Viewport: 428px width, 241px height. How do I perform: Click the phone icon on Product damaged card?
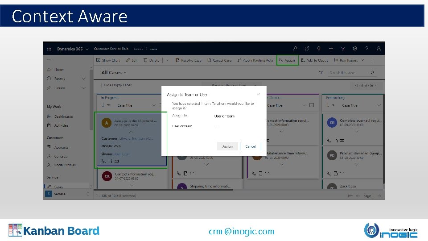tap(329, 173)
